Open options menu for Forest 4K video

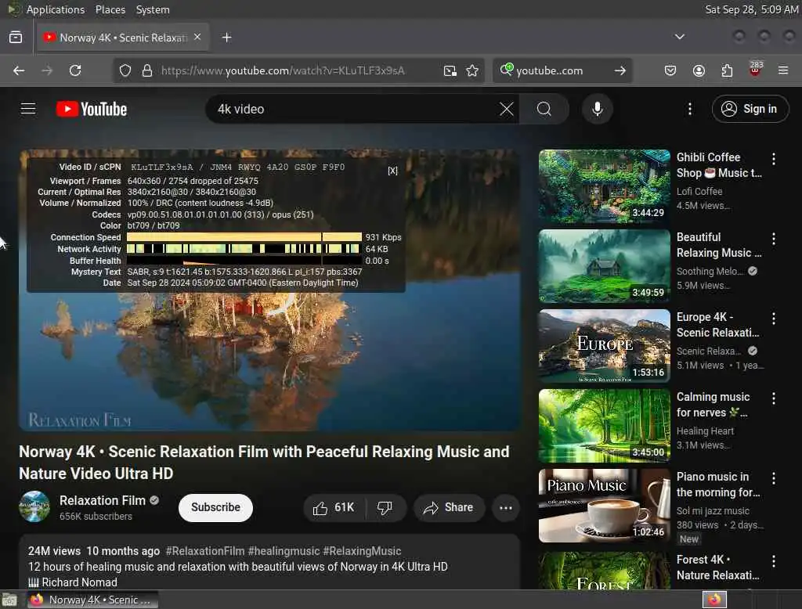tap(773, 561)
